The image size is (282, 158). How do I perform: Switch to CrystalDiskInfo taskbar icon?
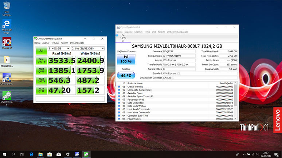[77, 154]
